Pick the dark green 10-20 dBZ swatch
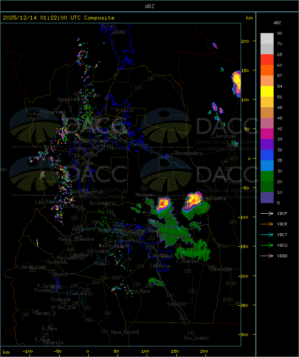Viewport: 299px width, 357px height. (x=267, y=187)
